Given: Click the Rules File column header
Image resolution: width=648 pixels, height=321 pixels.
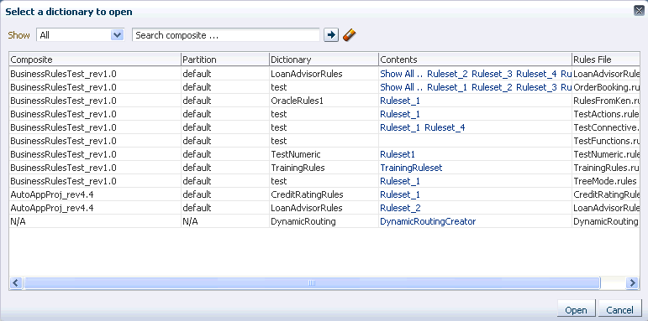Looking at the screenshot, I should [x=606, y=60].
